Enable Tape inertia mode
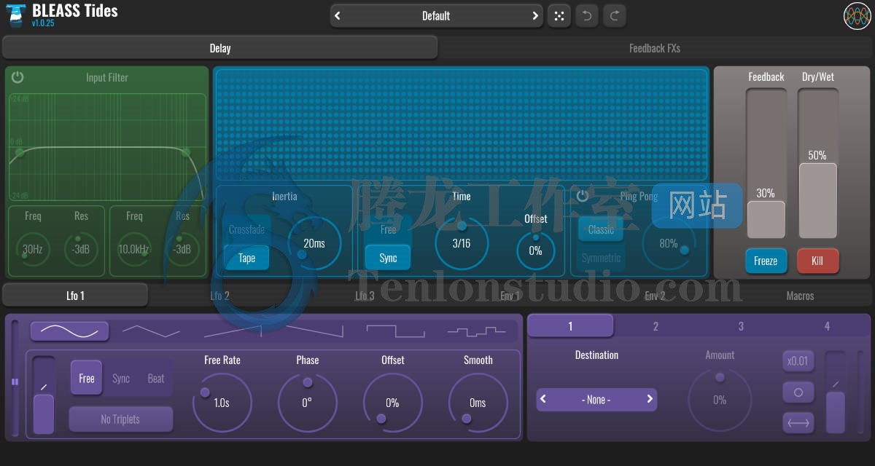The image size is (875, 466). 247,258
